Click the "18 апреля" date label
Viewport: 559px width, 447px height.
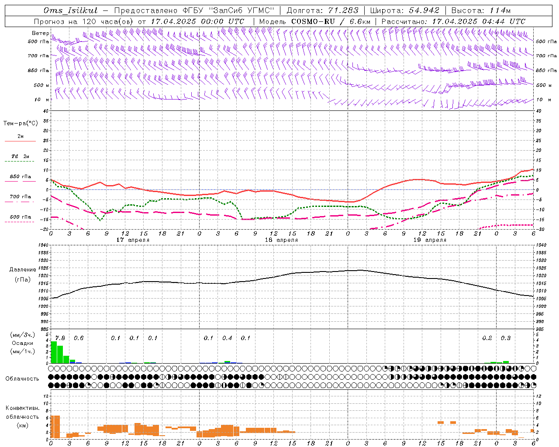281,240
